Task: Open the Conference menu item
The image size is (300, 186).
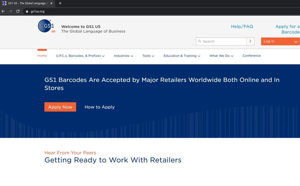Action: coord(251,56)
